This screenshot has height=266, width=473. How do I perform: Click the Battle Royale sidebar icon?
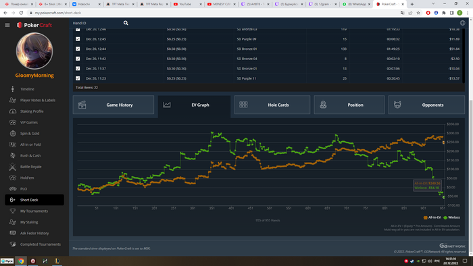pyautogui.click(x=13, y=167)
